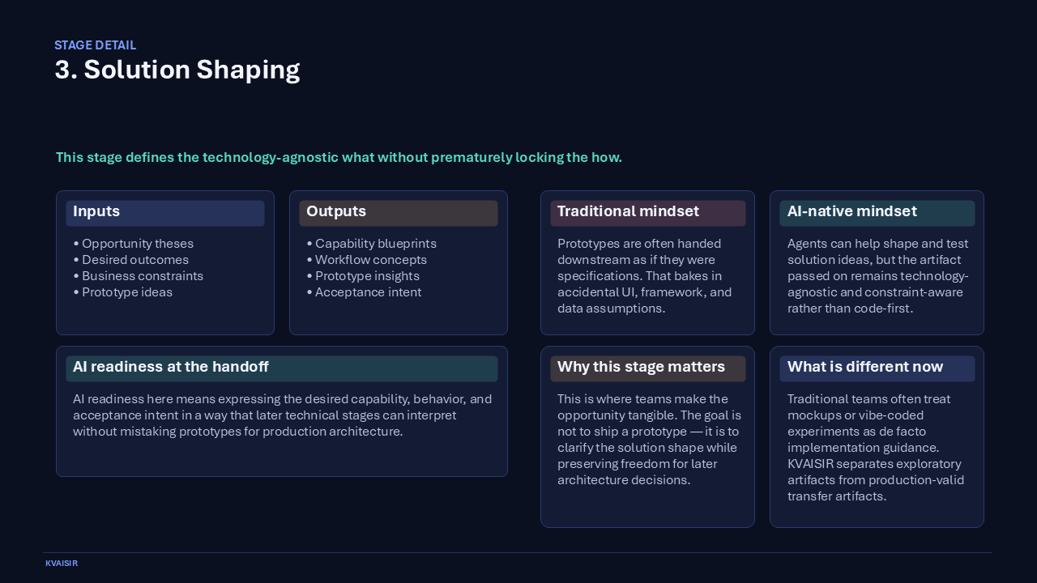The width and height of the screenshot is (1037, 583).
Task: Select the Prototype insights bullet item
Action: (363, 276)
